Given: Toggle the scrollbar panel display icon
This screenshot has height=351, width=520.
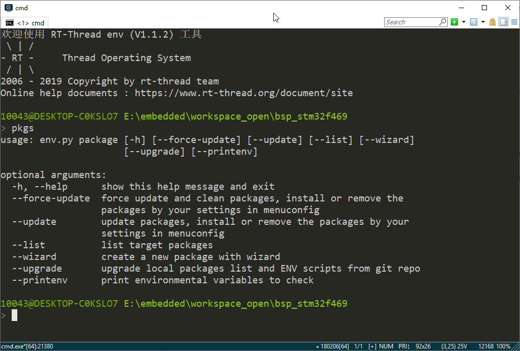Looking at the screenshot, I should click(504, 22).
